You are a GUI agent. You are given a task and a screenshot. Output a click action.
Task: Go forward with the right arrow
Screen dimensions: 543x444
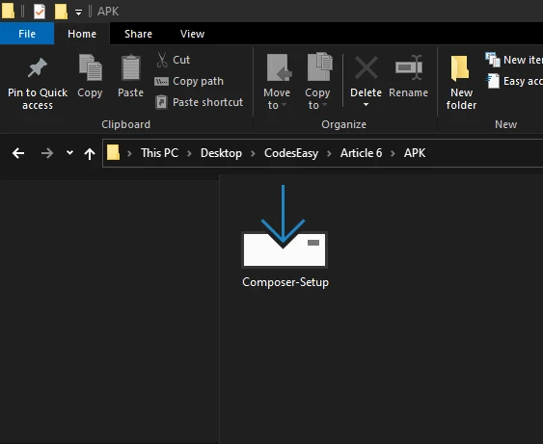click(47, 153)
